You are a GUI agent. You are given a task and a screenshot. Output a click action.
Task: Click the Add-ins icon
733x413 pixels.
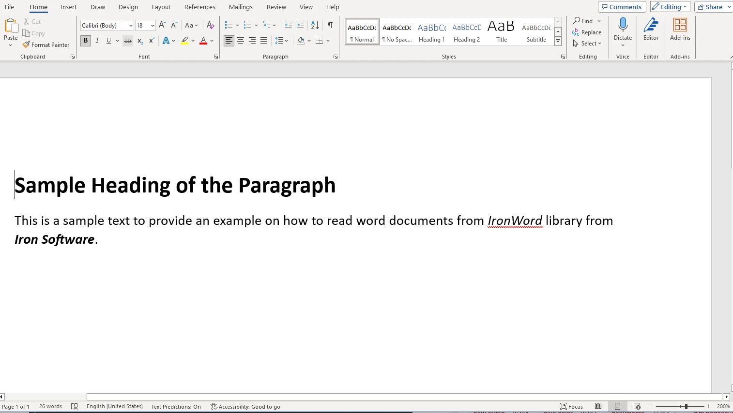(x=680, y=29)
